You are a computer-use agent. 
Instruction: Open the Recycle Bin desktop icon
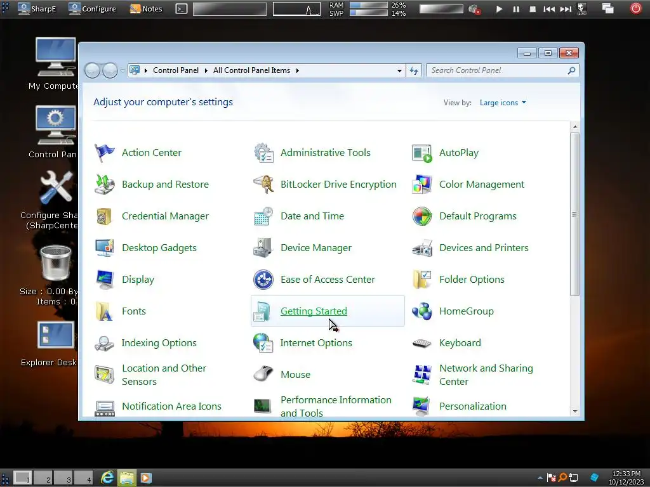[56, 263]
